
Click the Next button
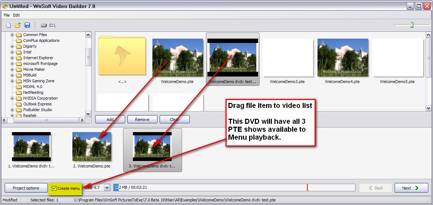click(x=411, y=188)
